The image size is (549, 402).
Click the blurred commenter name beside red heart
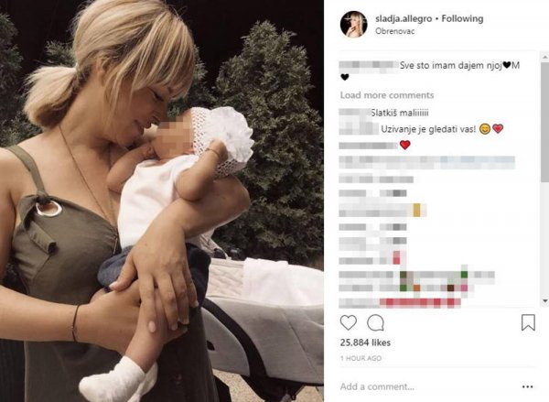(369, 145)
